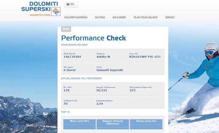This screenshot has height=133, width=219.
Task: Click the Height difference value 50.333
Action: [x=102, y=90]
